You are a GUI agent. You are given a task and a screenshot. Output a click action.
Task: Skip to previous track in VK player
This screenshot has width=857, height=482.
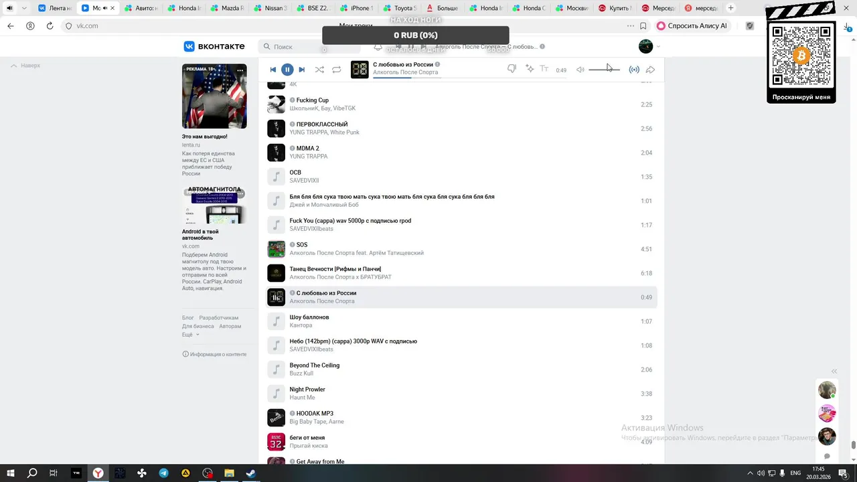point(272,70)
